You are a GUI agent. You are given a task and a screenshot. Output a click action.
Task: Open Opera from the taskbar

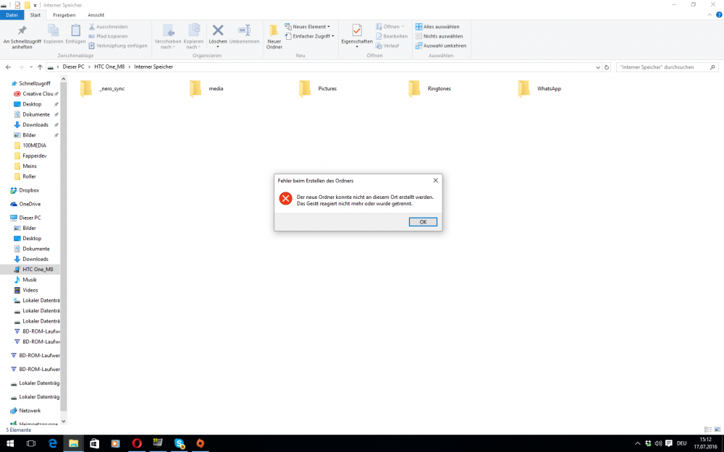[x=137, y=443]
